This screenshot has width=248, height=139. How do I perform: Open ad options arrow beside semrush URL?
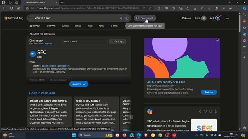click(x=176, y=86)
